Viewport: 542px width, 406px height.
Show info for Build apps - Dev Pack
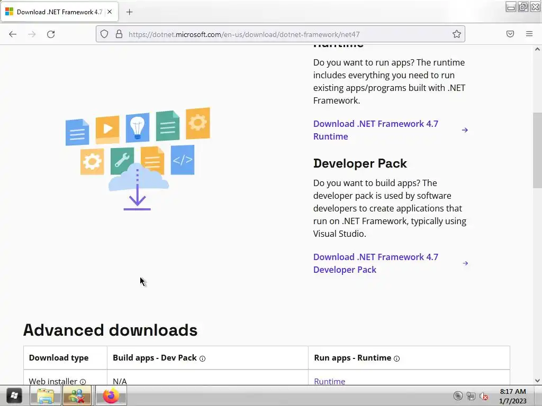pos(203,359)
